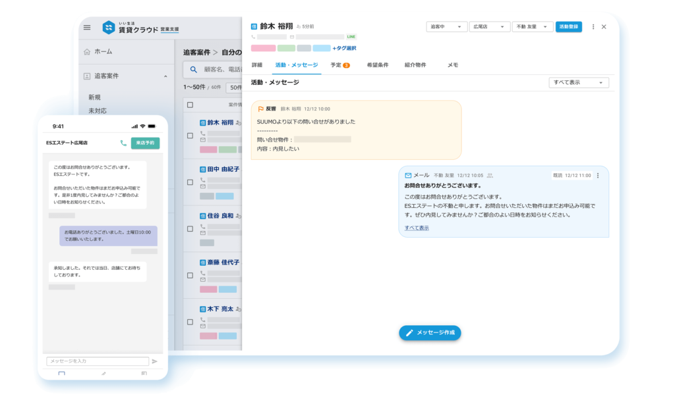Switch to the 紹介物件 tab
Image resolution: width=675 pixels, height=412 pixels.
tap(415, 65)
